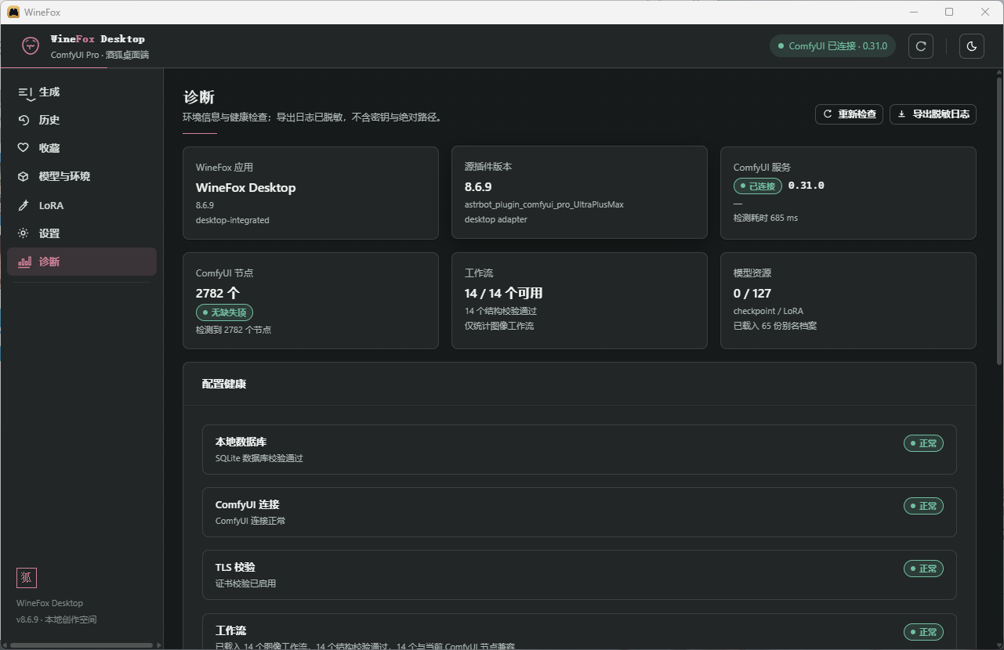Image resolution: width=1004 pixels, height=650 pixels.
Task: Click the horizontal scrollbar under the sidebar
Action: [82, 645]
